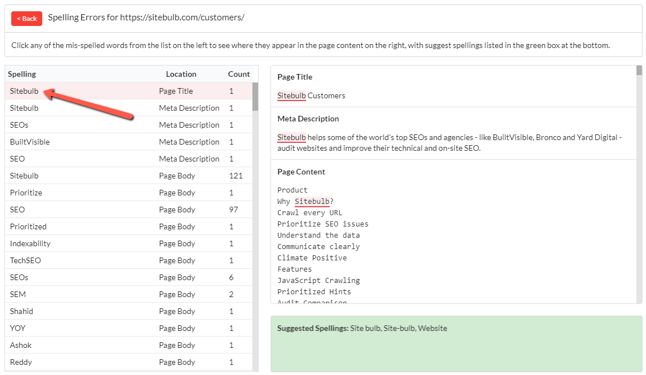
Task: Choose the SEOs misspelling in Meta Description
Action: coord(129,125)
